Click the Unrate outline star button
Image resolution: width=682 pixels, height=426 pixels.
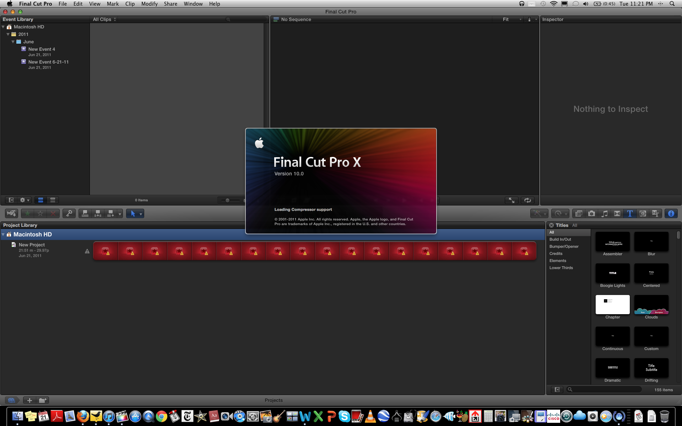pyautogui.click(x=40, y=213)
